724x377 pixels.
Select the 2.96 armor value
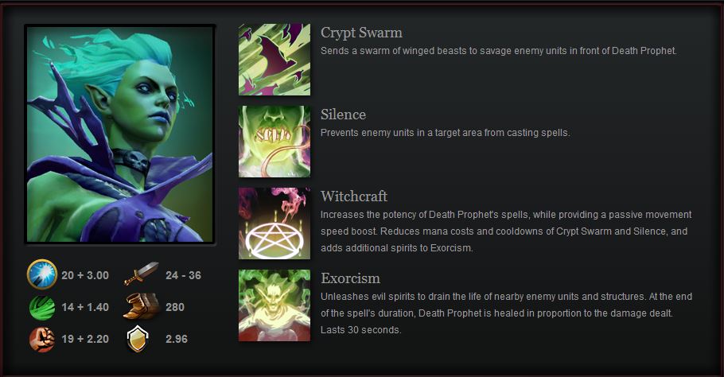(177, 339)
